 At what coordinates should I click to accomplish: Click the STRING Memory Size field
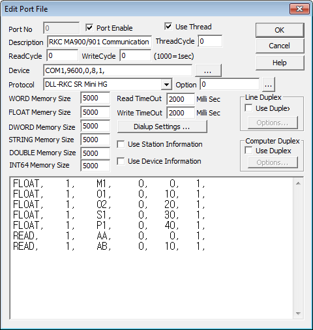tap(95, 140)
